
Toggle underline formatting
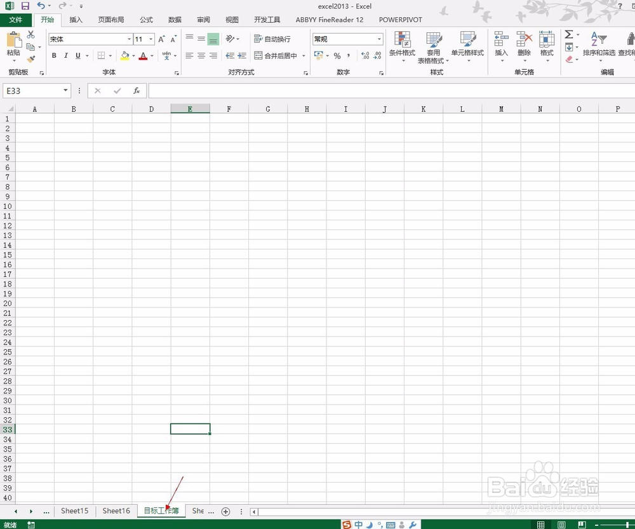[77, 56]
